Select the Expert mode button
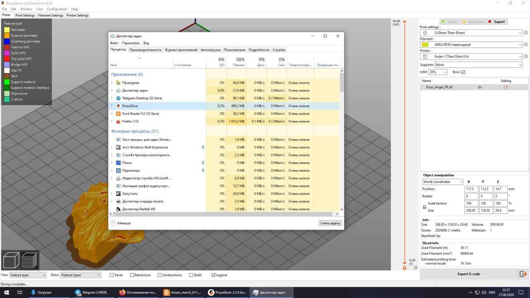This screenshot has width=530, height=298. click(x=496, y=22)
